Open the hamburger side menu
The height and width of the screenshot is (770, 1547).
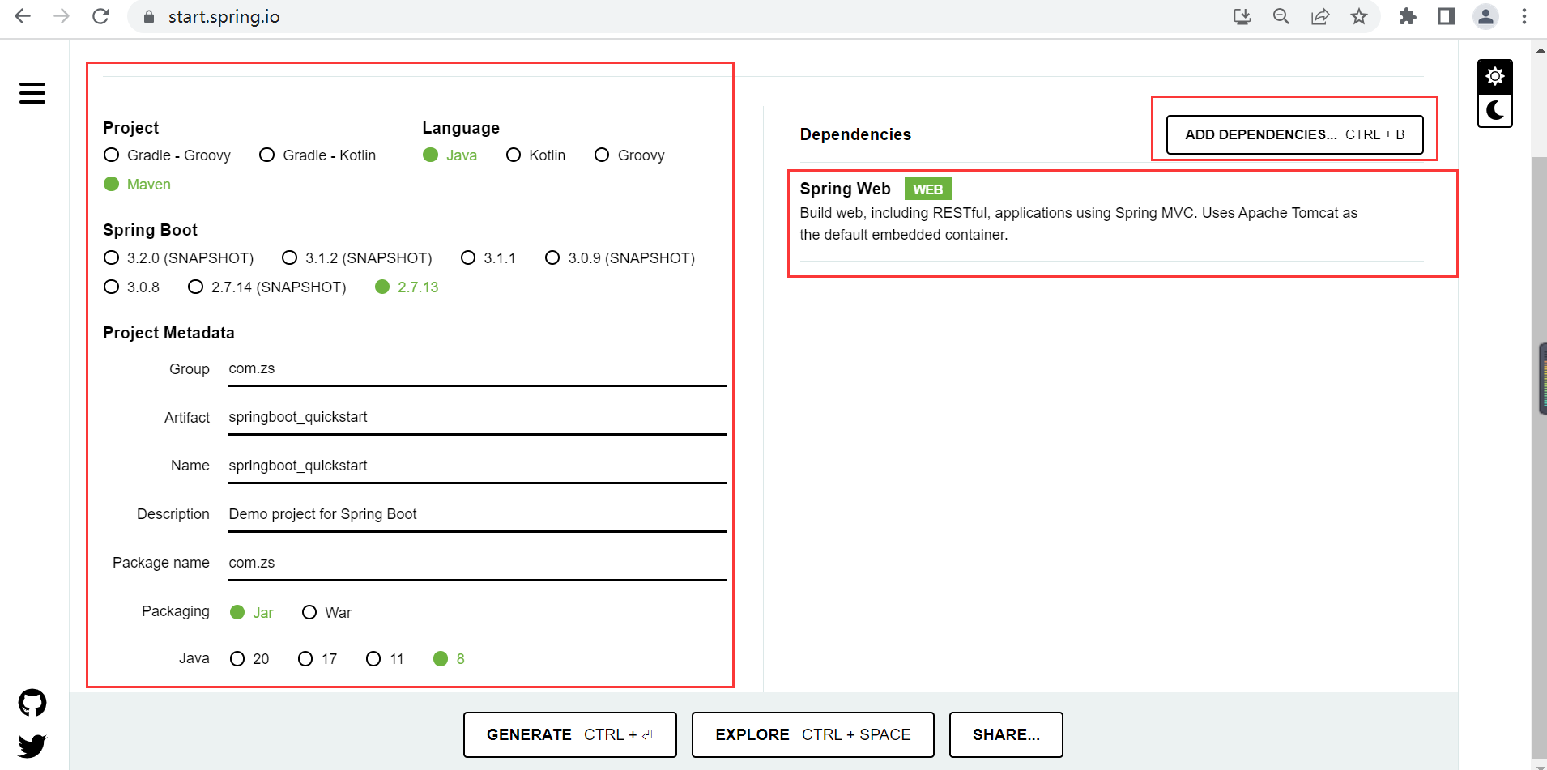[x=32, y=93]
